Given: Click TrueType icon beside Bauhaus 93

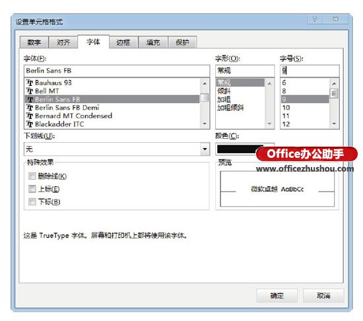Looking at the screenshot, I should click(x=30, y=83).
